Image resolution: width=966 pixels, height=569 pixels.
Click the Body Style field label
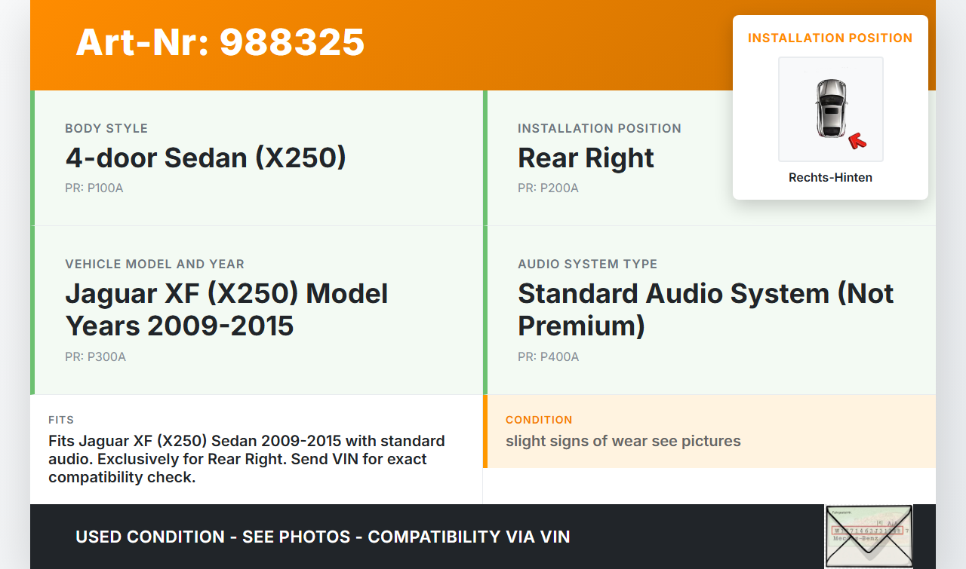[106, 129]
